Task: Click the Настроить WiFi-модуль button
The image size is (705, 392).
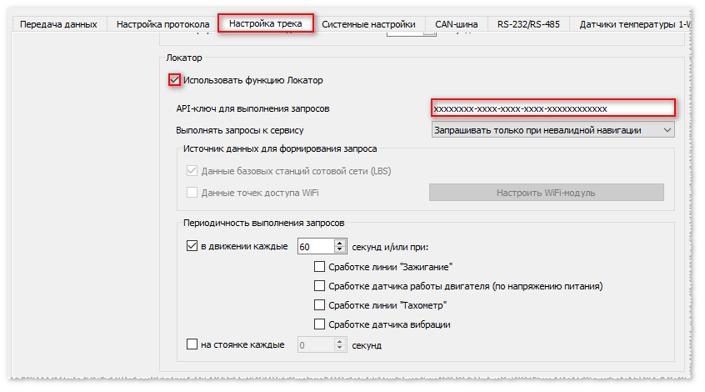Action: click(546, 193)
